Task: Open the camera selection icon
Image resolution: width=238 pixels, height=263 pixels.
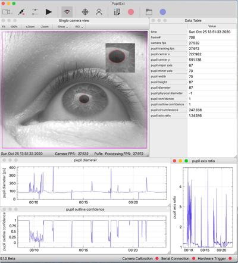Action: (x=7, y=12)
